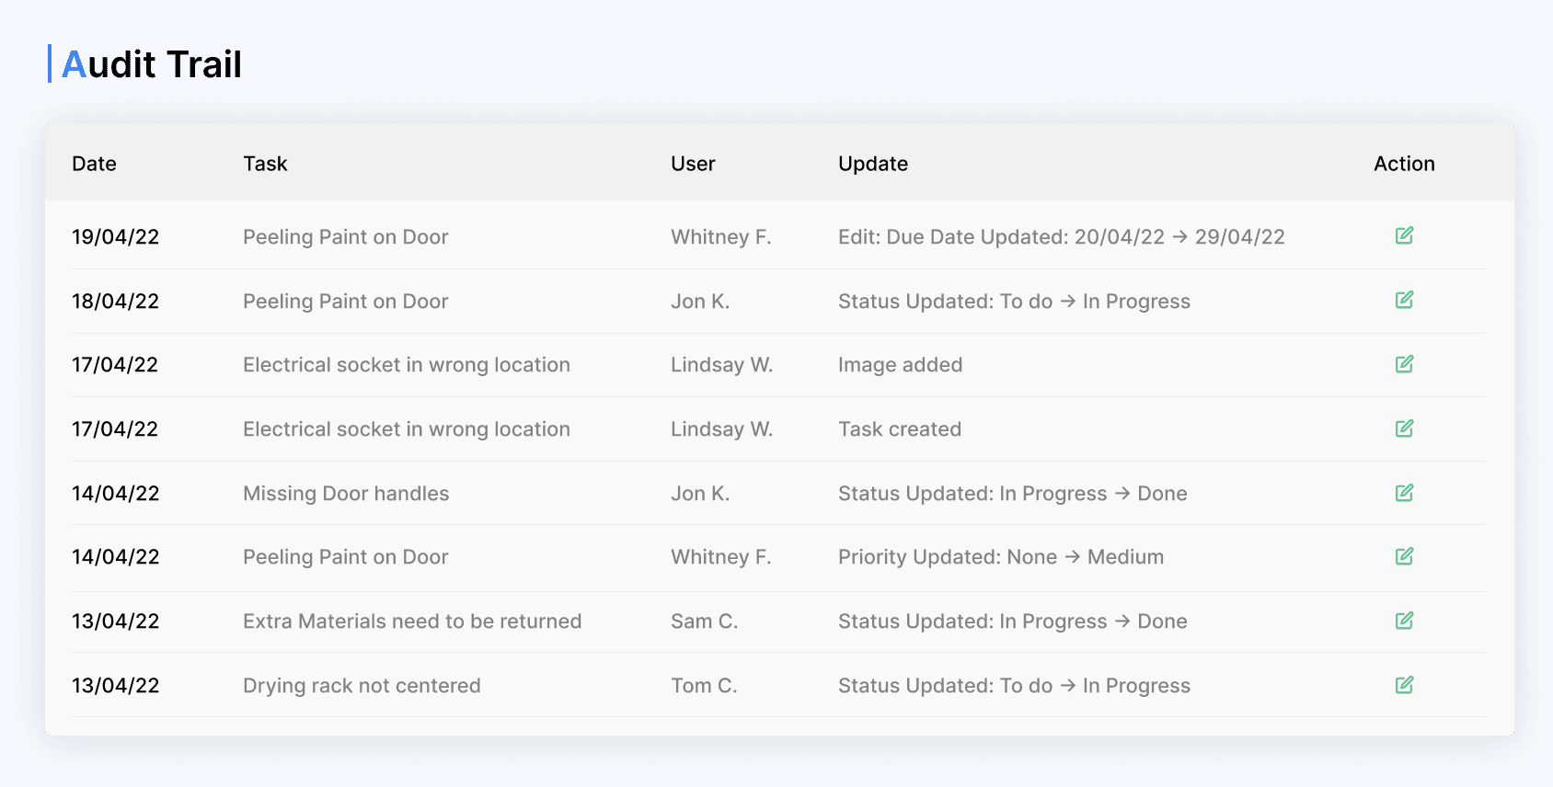This screenshot has width=1553, height=787.
Task: Edit Tom C.'s Drying rack entry
Action: (x=1404, y=685)
